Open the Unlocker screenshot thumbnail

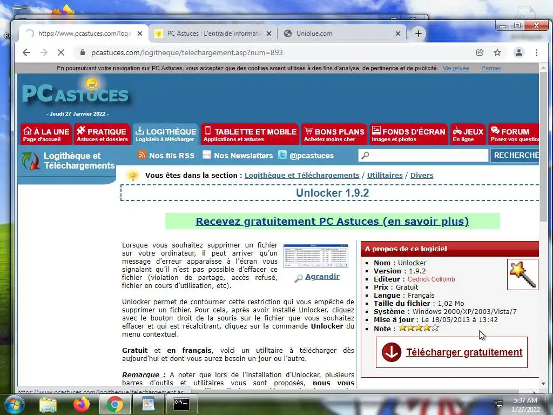[x=315, y=256]
